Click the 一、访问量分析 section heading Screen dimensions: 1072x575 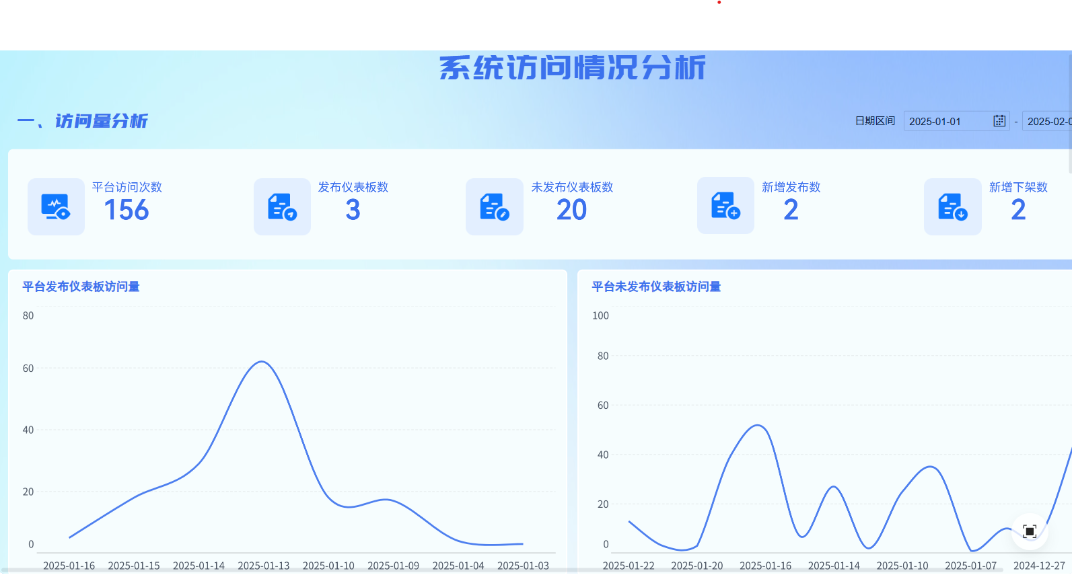point(83,121)
